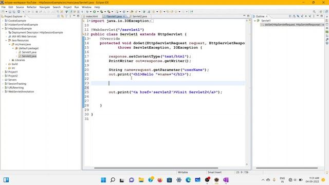Place cursor on line 25 code
This screenshot has height=185, width=329.
[x=166, y=92]
